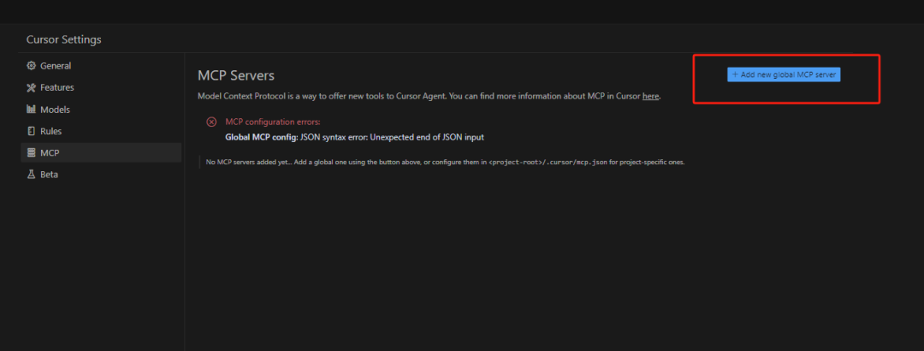Click the notebook icon beside Rules
Viewport: 924px width, 351px height.
click(32, 131)
